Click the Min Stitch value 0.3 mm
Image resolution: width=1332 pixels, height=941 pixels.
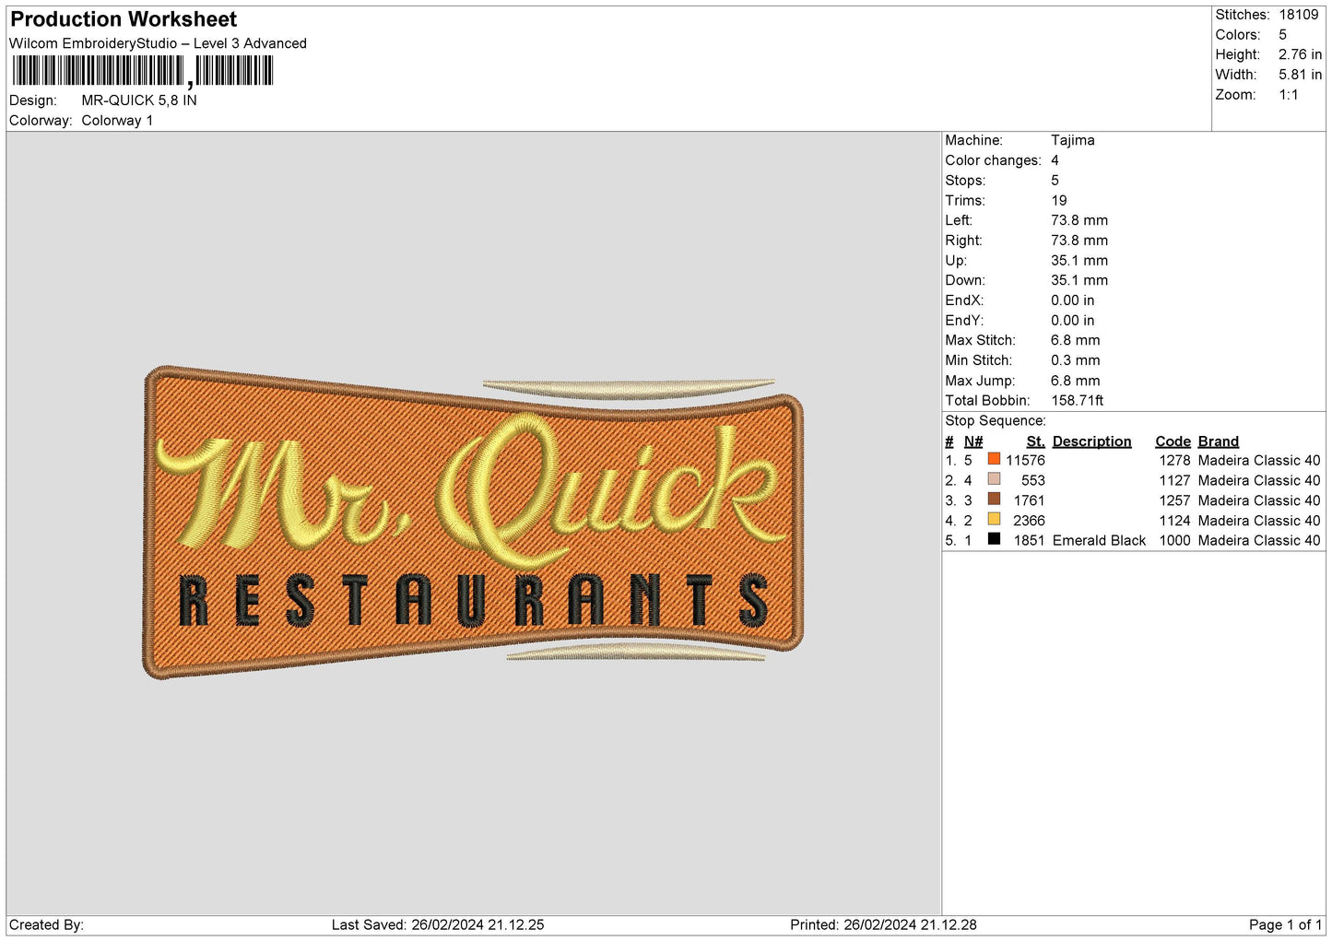click(1075, 361)
